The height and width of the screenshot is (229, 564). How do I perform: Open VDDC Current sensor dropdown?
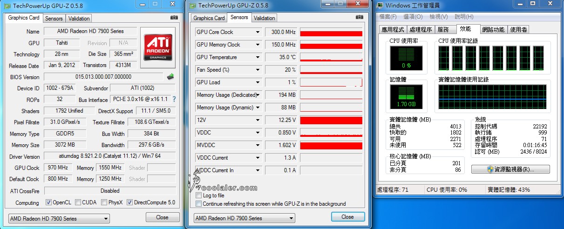258,158
